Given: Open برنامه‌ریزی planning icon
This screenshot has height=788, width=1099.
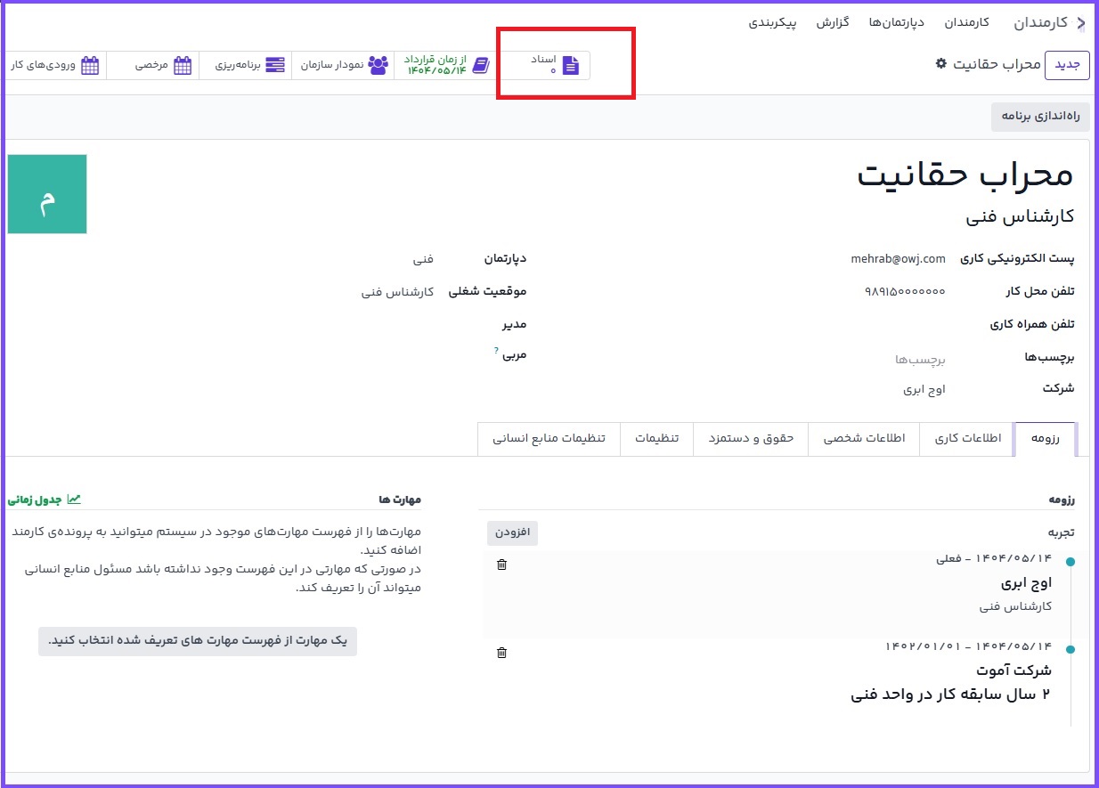Looking at the screenshot, I should (x=276, y=65).
